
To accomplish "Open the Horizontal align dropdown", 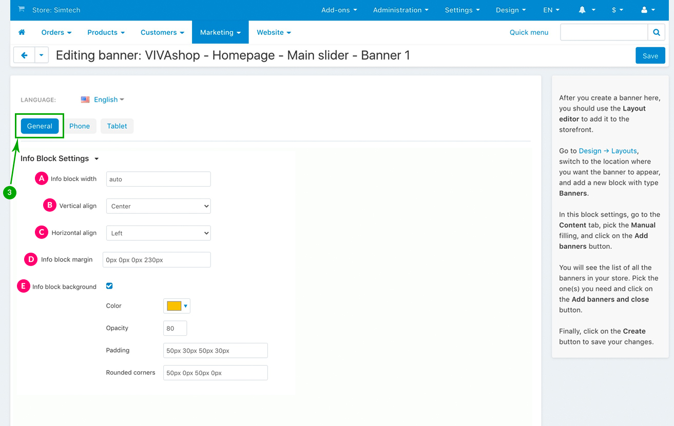I will (x=158, y=233).
